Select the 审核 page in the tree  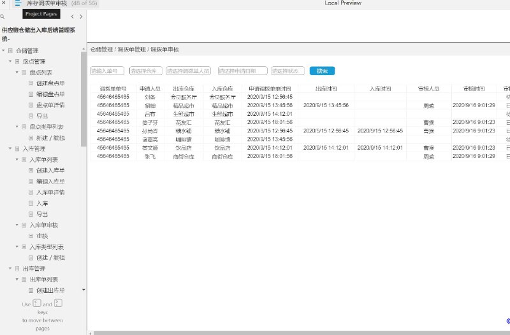tap(42, 236)
